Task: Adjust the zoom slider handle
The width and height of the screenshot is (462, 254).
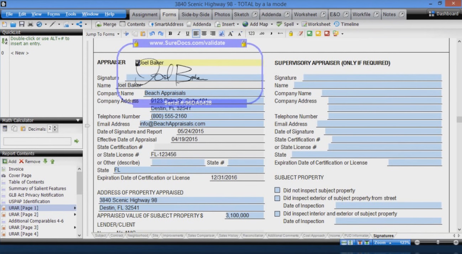Action: coord(437,242)
